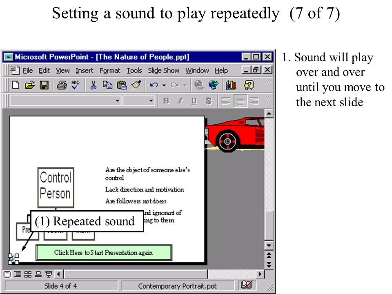Undo the last action
This screenshot has width=392, height=294.
click(x=154, y=85)
